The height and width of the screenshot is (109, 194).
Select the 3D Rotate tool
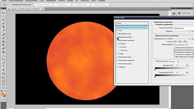click(x=3, y=78)
